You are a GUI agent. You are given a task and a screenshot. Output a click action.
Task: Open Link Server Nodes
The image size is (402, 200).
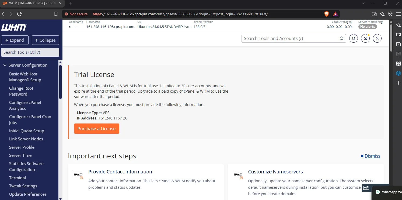click(26, 139)
